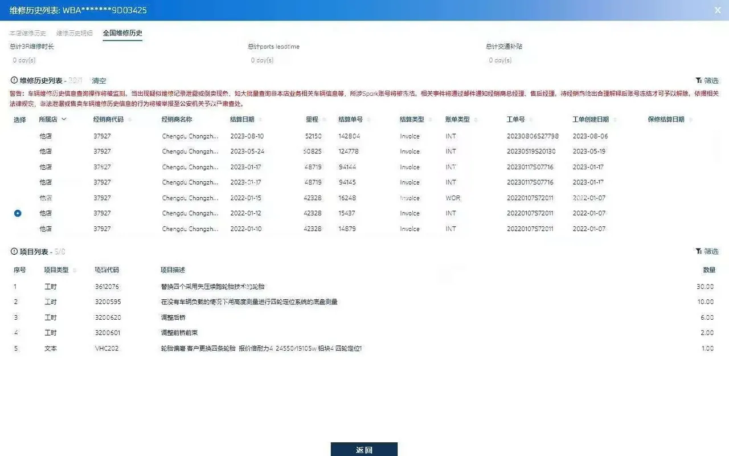Image resolution: width=729 pixels, height=456 pixels.
Task: Click mileage value 50825
Action: tap(312, 152)
